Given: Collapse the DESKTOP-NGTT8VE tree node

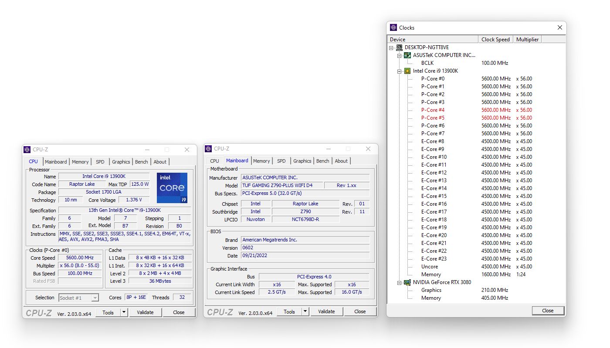Looking at the screenshot, I should [x=391, y=47].
